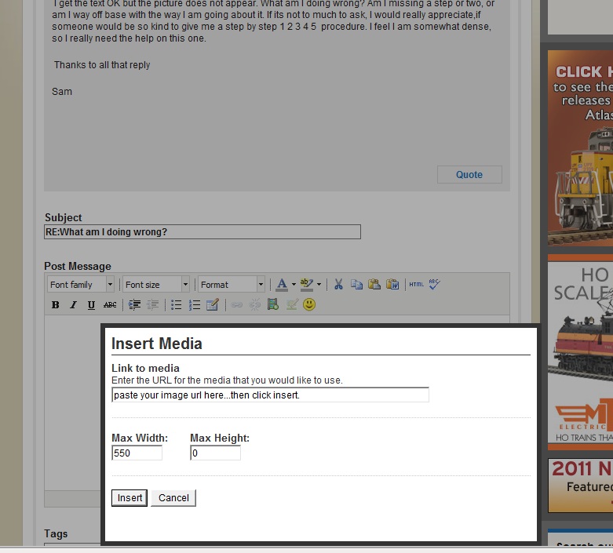Open the Font family dropdown
The image size is (613, 553).
(x=81, y=285)
